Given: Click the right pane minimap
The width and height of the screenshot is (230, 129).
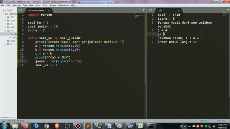Looking at the screenshot, I should click(225, 14).
